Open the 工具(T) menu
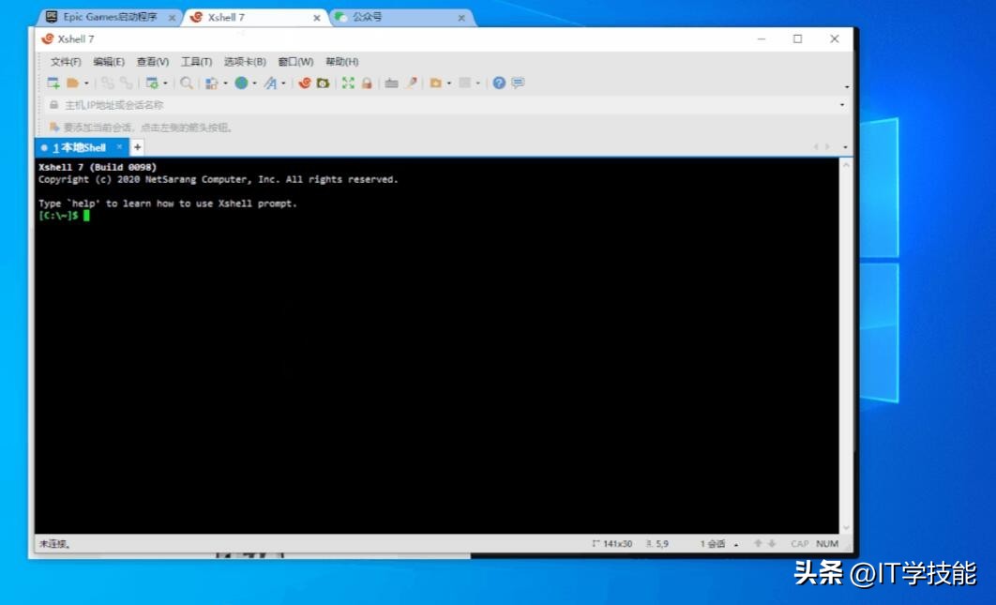The image size is (996, 605). pos(196,62)
